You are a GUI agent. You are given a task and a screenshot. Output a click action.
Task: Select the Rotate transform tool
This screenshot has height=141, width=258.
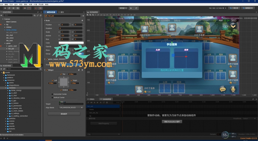pos(9,8)
